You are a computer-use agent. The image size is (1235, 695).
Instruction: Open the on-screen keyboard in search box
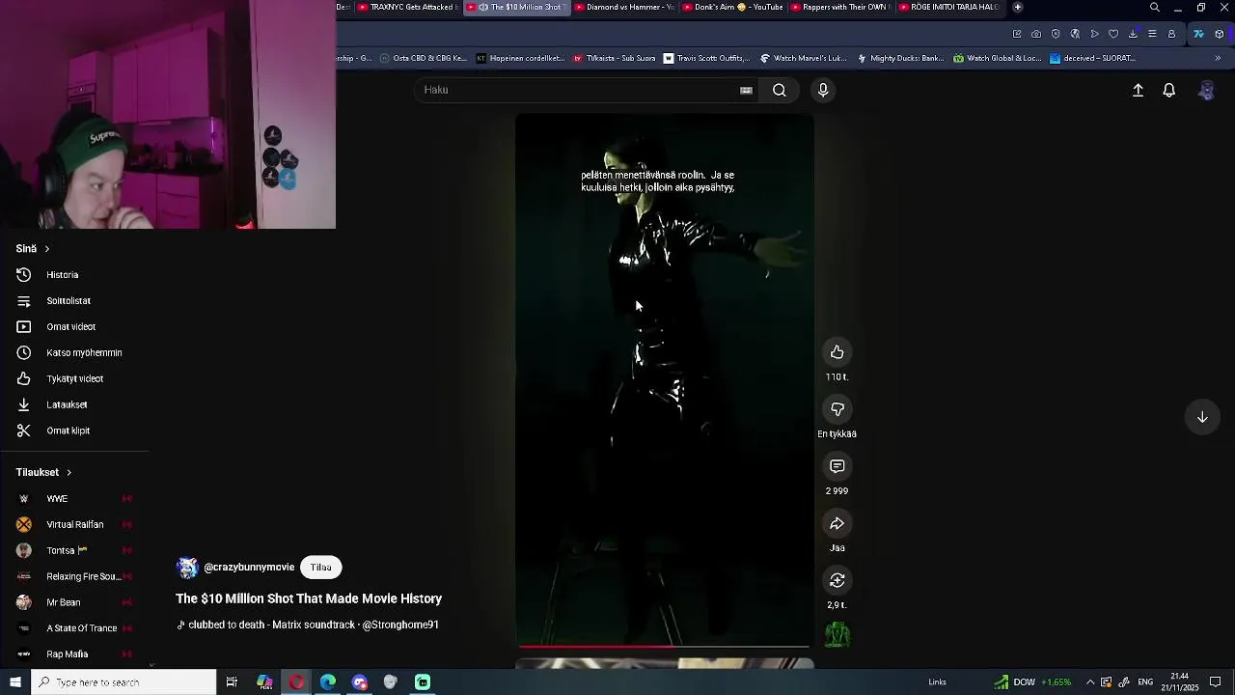746,90
